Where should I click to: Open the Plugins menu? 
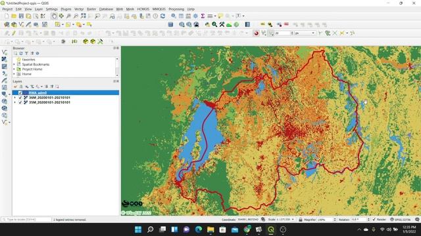point(66,9)
